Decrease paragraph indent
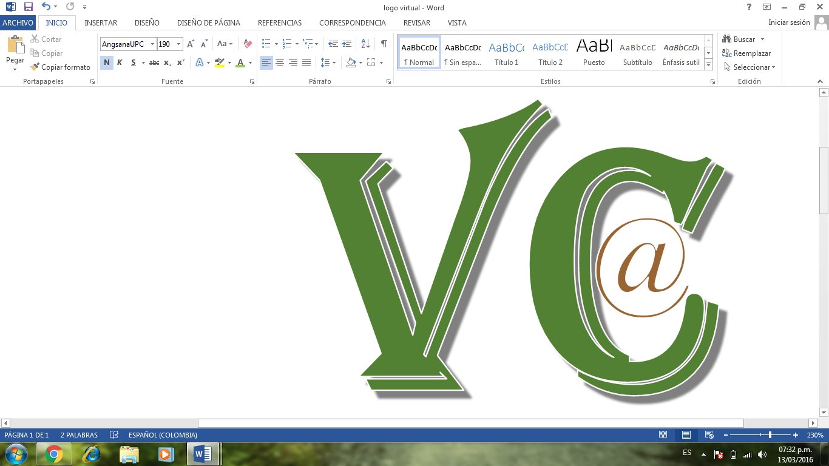 (x=333, y=44)
